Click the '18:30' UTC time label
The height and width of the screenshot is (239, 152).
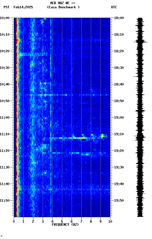click(x=119, y=68)
